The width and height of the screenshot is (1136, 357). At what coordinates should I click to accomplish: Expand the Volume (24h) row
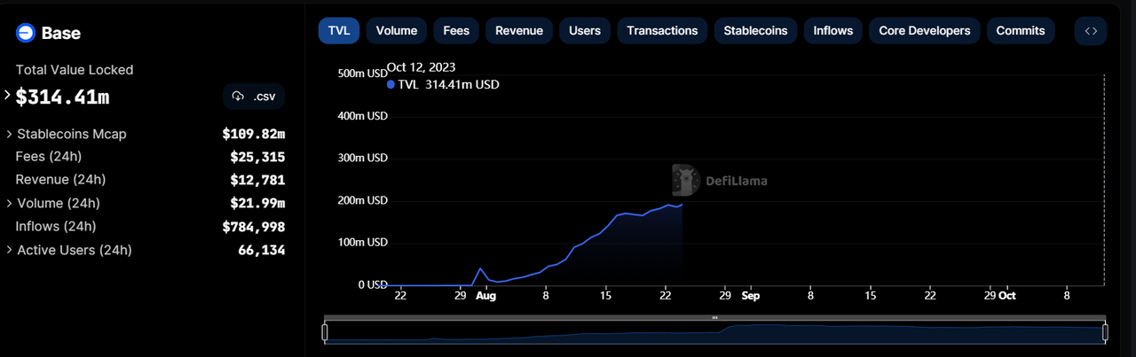[9, 204]
